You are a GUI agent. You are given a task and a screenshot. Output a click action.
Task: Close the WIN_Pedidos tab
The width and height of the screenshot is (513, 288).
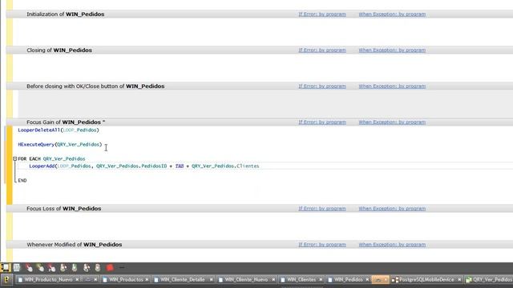tap(367, 279)
